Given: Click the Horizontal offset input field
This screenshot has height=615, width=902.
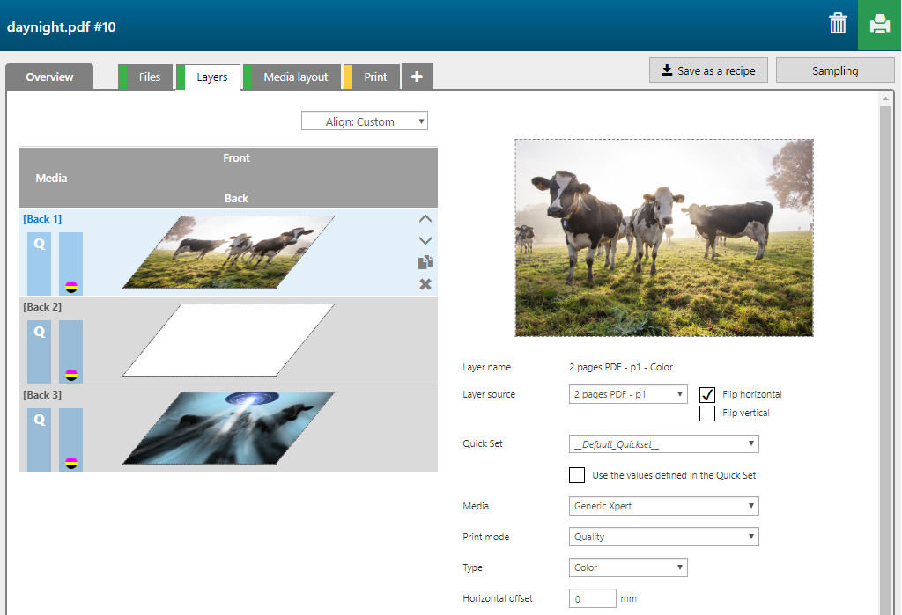Looking at the screenshot, I should [x=592, y=598].
